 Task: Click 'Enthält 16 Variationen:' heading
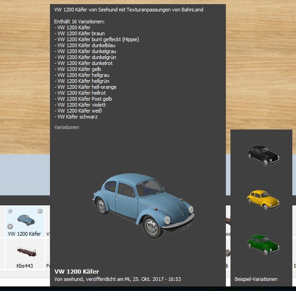point(79,22)
